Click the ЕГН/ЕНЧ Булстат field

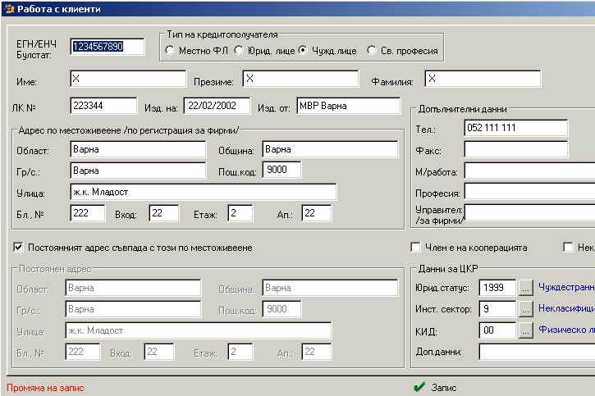(x=108, y=47)
